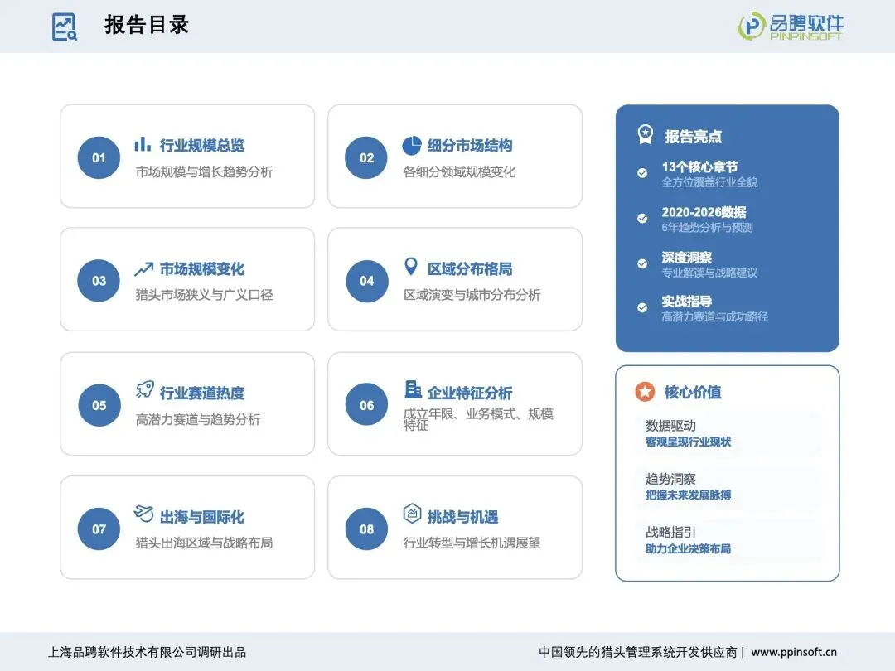The width and height of the screenshot is (895, 671).
Task: Select the 各细分领域规模变化 subtitle
Action: pos(459,171)
